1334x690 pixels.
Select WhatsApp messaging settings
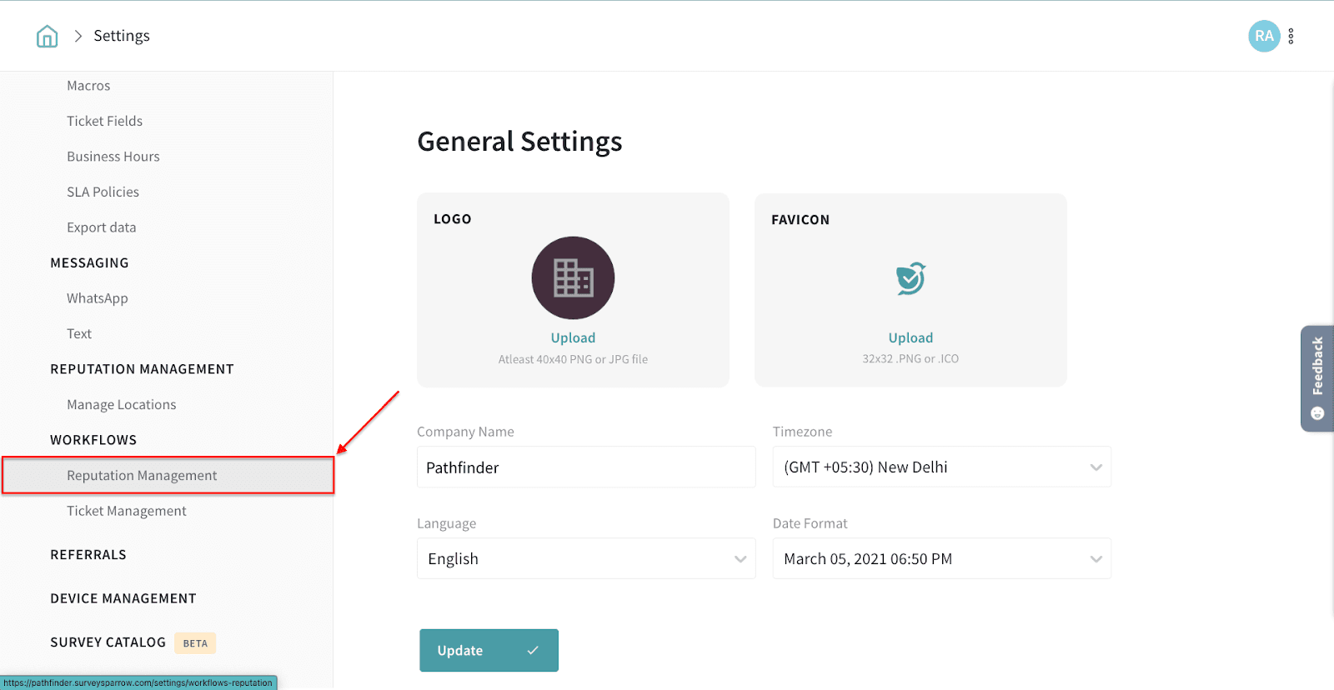[98, 298]
